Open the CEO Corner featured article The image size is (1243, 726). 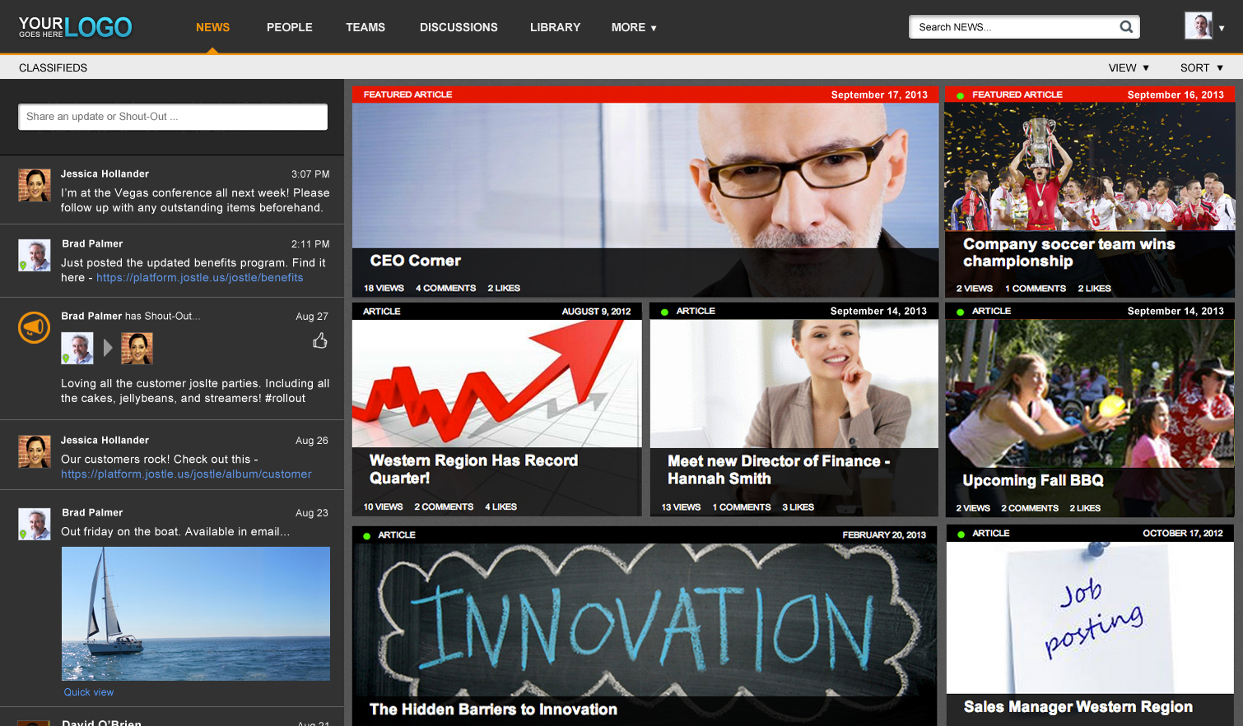(x=416, y=261)
